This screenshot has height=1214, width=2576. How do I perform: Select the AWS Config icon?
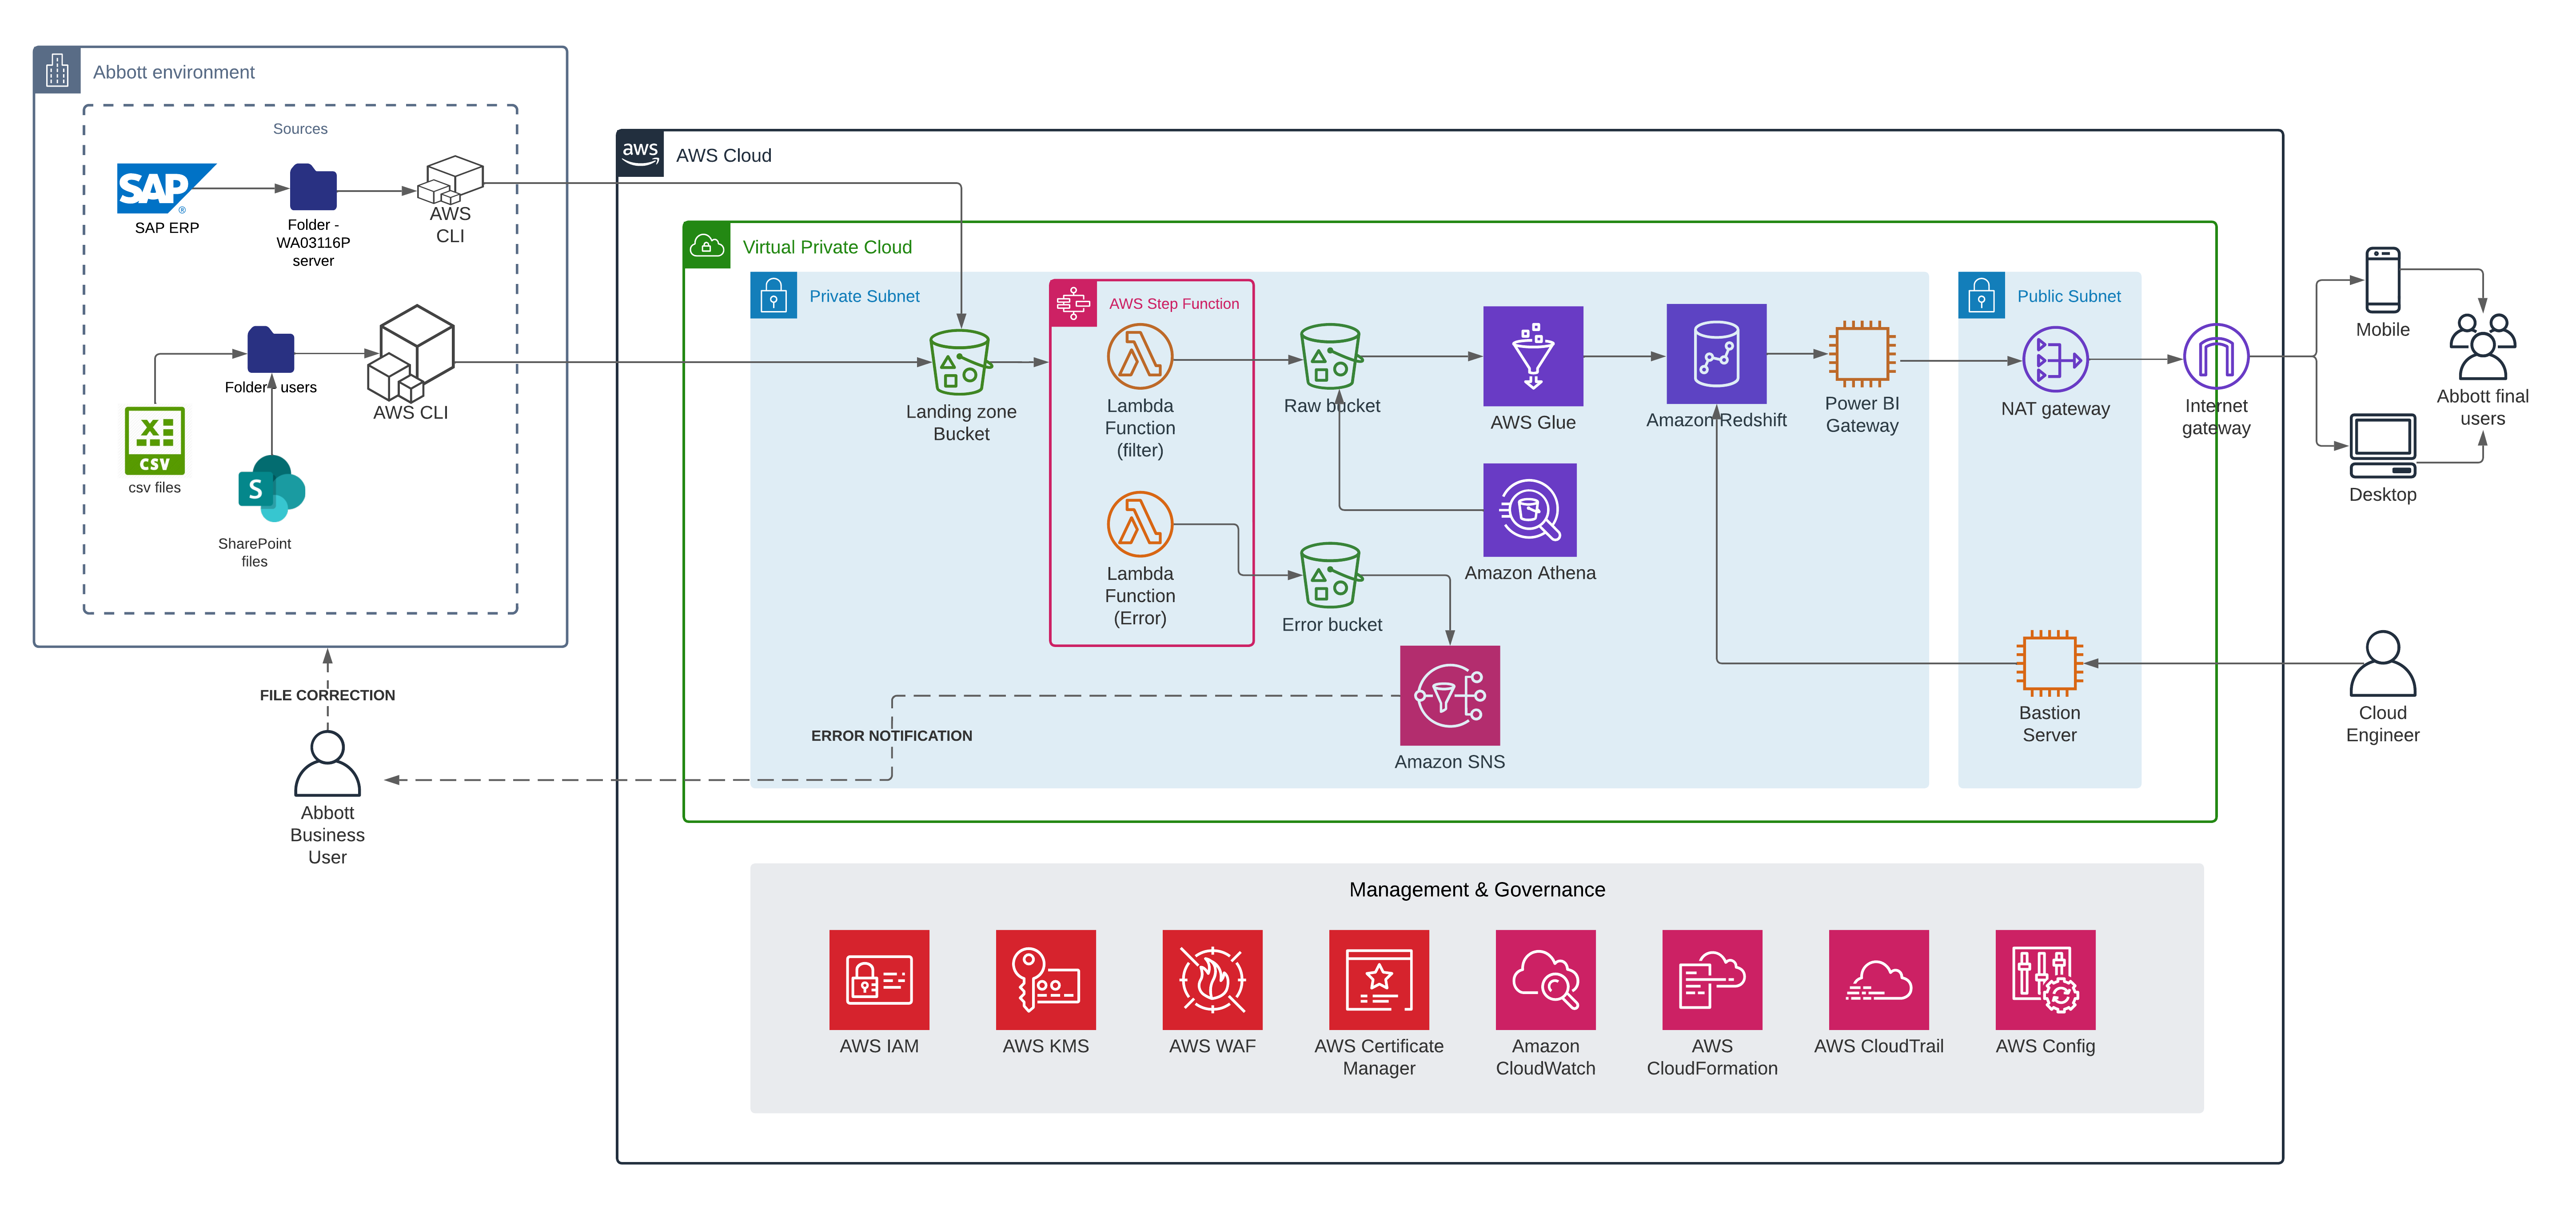pos(2046,980)
